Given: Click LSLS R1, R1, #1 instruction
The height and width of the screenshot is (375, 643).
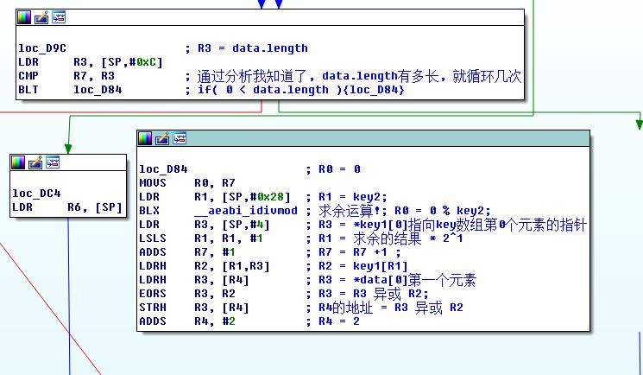Looking at the screenshot, I should point(201,238).
